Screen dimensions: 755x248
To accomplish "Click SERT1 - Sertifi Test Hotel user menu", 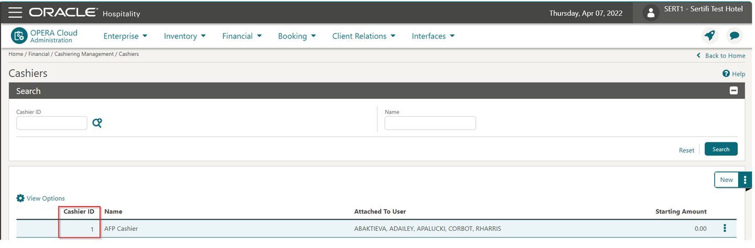I will pyautogui.click(x=703, y=10).
